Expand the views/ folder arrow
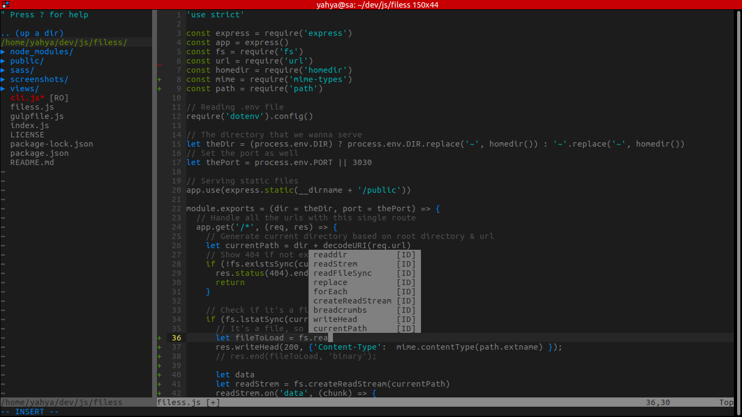The height and width of the screenshot is (417, 742). coord(3,89)
